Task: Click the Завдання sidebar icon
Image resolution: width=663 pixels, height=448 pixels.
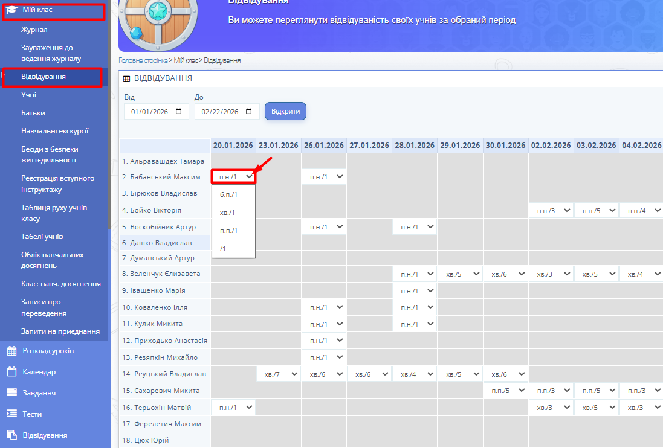Action: click(x=11, y=393)
